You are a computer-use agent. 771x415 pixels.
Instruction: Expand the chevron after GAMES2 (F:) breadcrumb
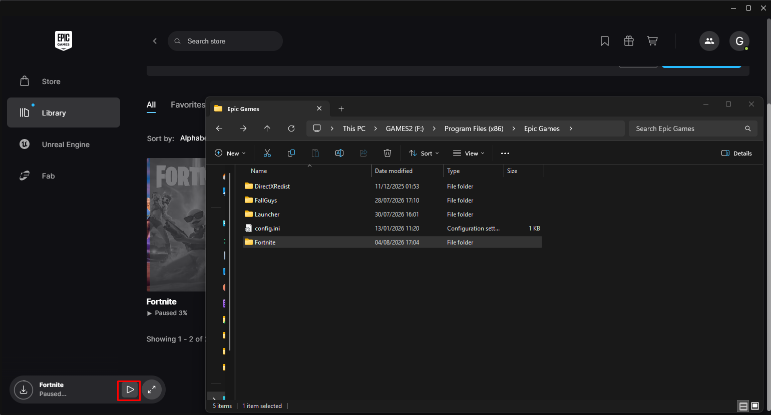coord(434,128)
